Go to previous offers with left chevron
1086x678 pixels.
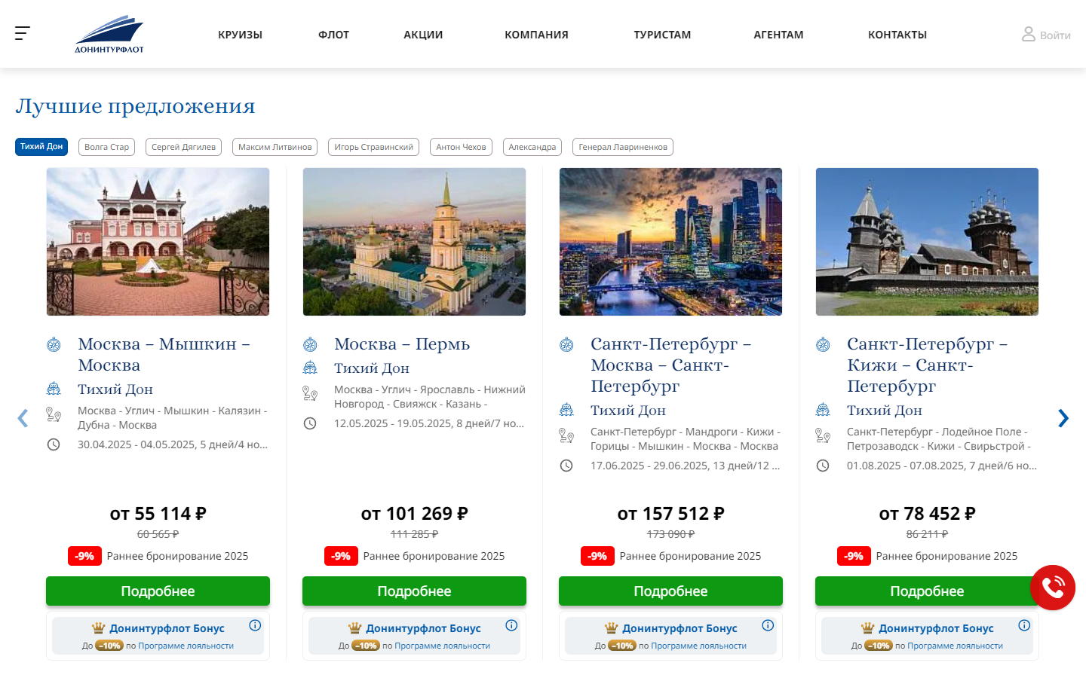[x=23, y=418]
